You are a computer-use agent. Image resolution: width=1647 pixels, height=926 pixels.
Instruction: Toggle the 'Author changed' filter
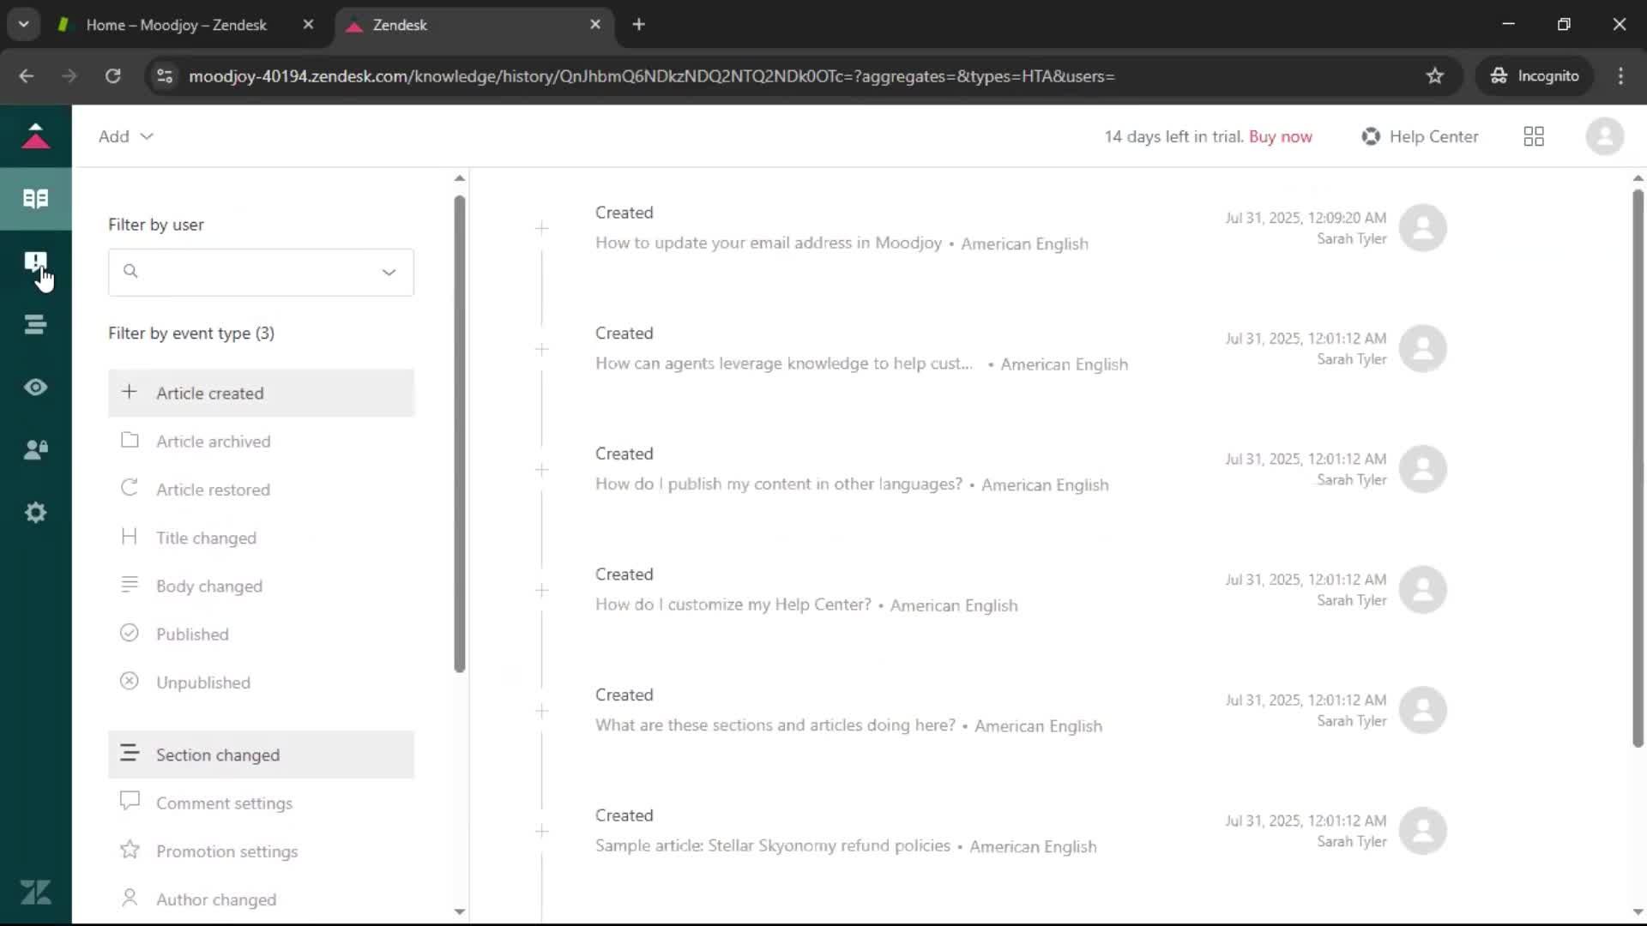pyautogui.click(x=261, y=899)
